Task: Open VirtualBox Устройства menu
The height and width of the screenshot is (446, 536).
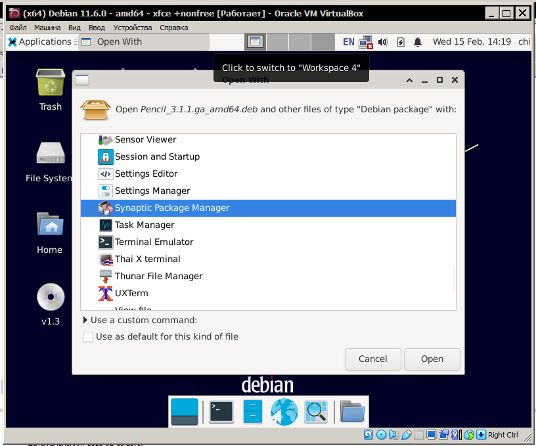Action: point(133,28)
